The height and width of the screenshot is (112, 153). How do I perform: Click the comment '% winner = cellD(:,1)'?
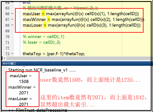[x=44, y=37]
